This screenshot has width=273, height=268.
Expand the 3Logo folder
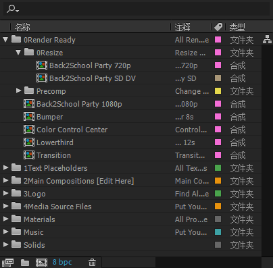tap(6, 193)
